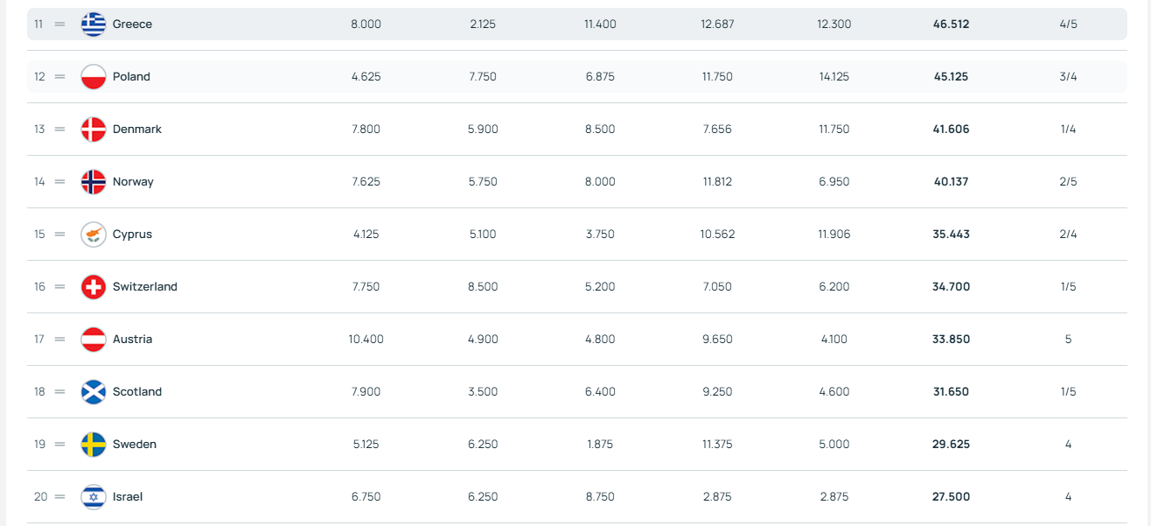
Task: Click the Scotland flag icon
Action: [94, 392]
